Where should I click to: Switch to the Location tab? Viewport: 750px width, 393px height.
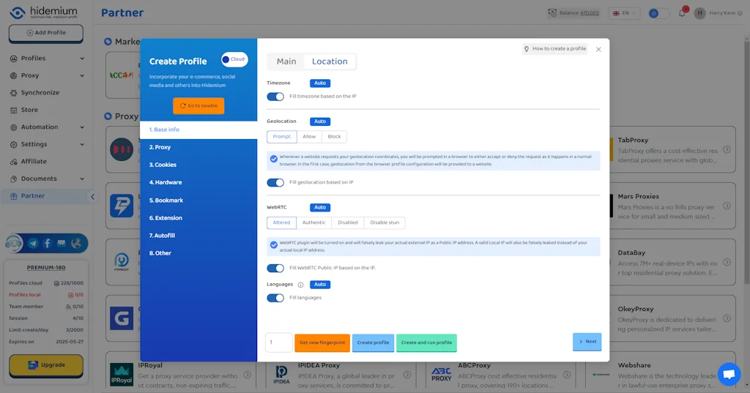tap(330, 61)
